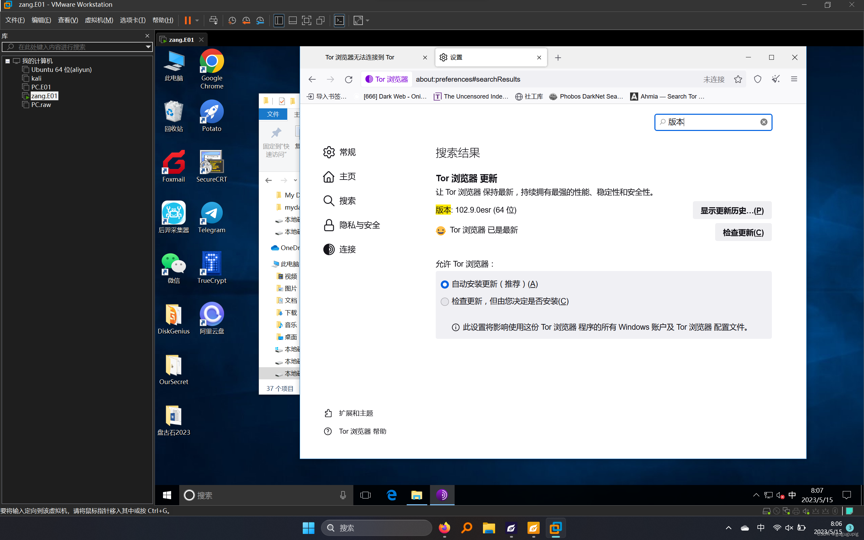
Task: Click the 检查更新(C) button
Action: point(743,233)
